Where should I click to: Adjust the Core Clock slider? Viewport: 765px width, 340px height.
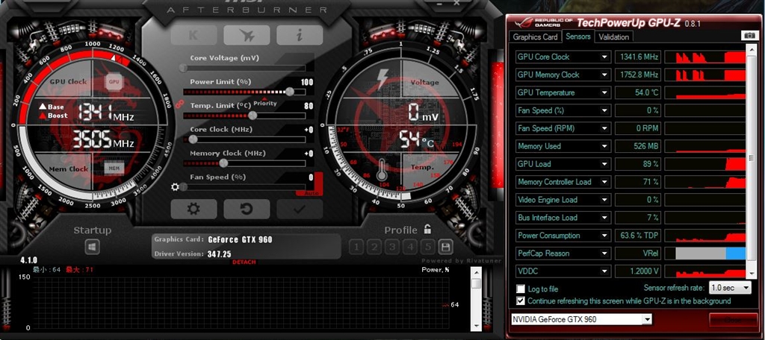pos(244,139)
